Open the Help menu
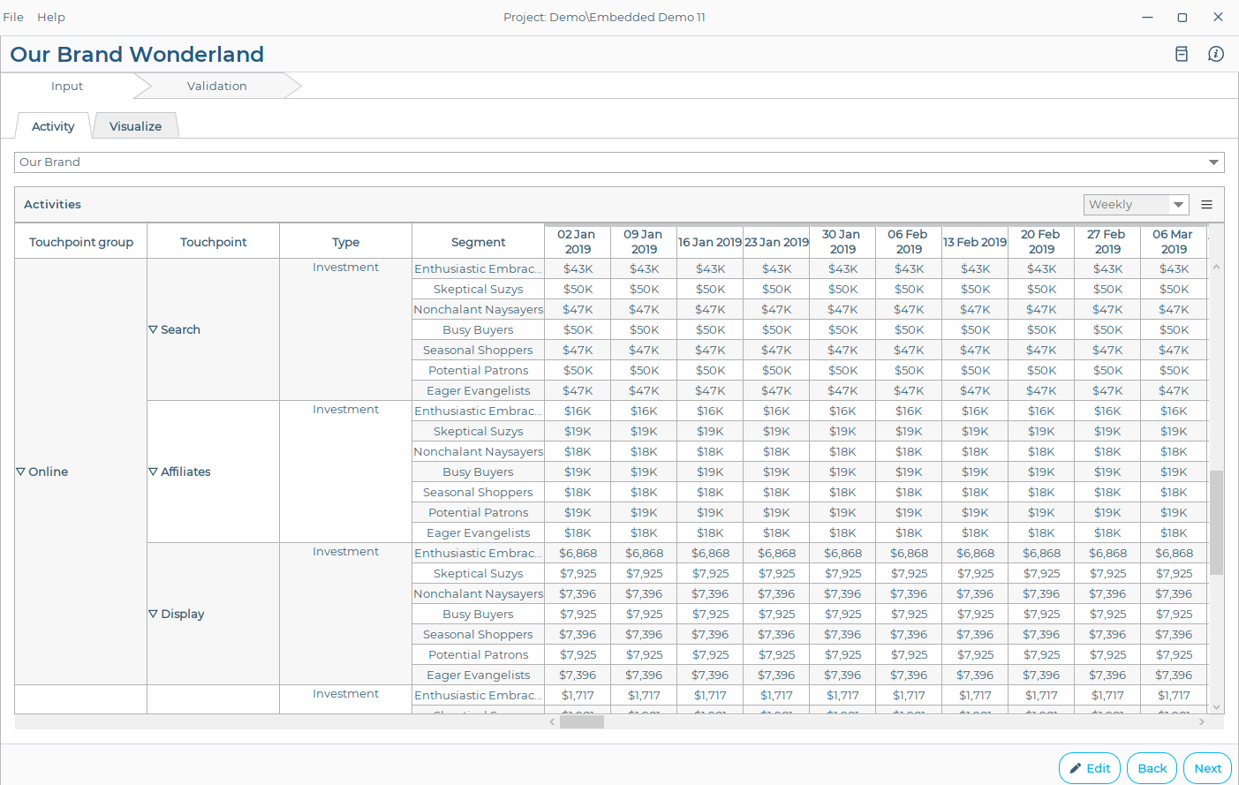Image resolution: width=1239 pixels, height=785 pixels. [51, 17]
